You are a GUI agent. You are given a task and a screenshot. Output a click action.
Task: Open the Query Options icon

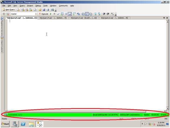(66, 14)
